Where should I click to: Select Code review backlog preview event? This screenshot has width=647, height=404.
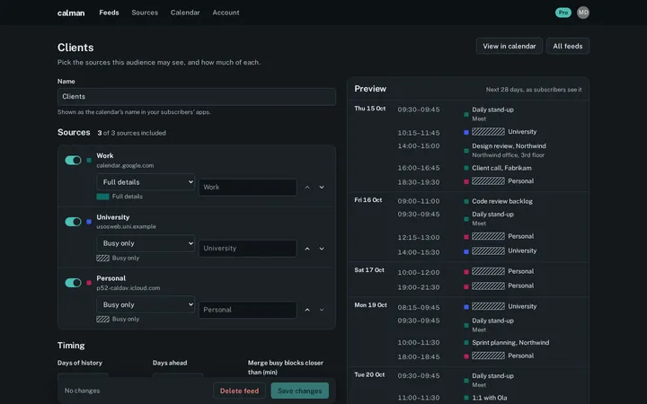pos(502,201)
